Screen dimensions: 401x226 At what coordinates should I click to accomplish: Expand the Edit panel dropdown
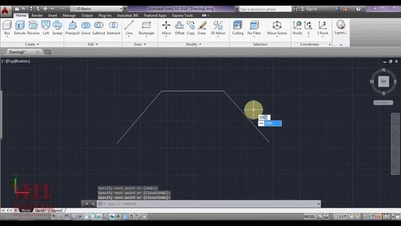click(93, 45)
